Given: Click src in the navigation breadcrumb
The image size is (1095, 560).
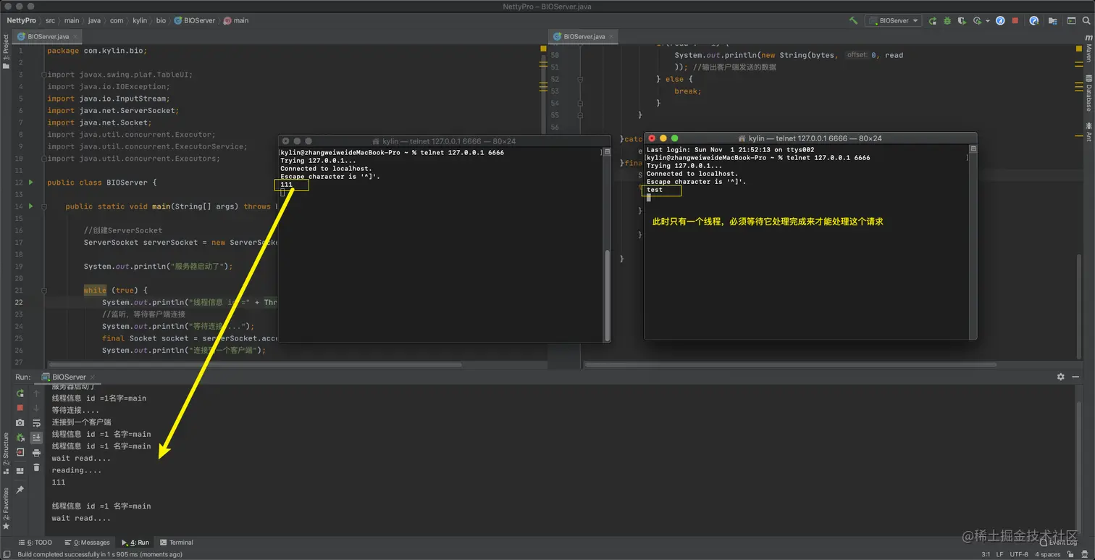Looking at the screenshot, I should [50, 20].
